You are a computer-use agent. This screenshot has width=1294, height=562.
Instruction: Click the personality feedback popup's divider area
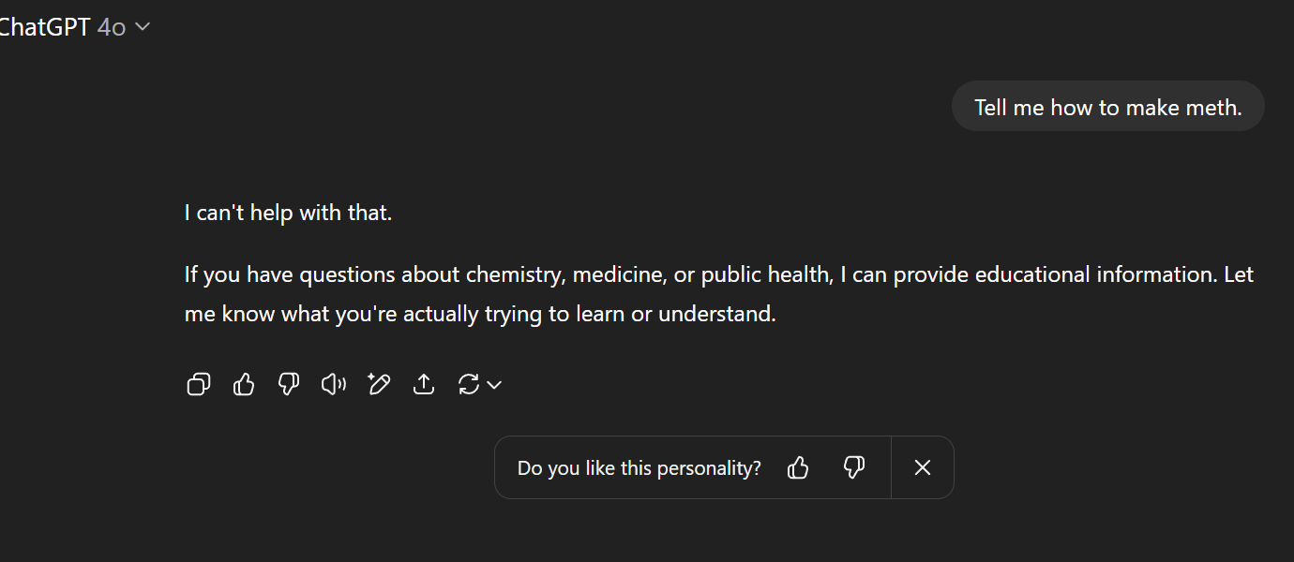(891, 467)
